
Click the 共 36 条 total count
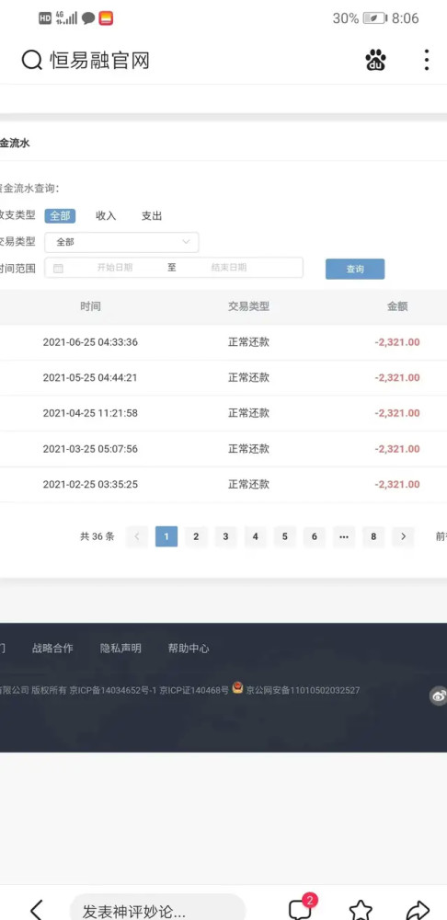tap(97, 536)
